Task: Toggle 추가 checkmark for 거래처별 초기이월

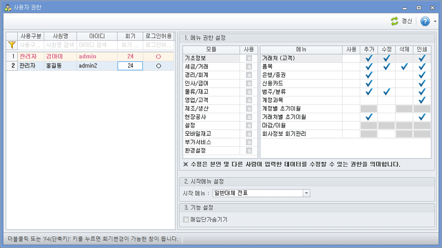Action: pyautogui.click(x=369, y=117)
